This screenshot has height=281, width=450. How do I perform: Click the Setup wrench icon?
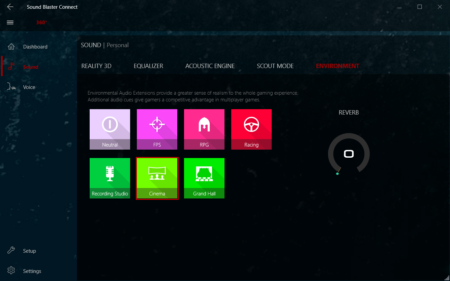coord(11,250)
